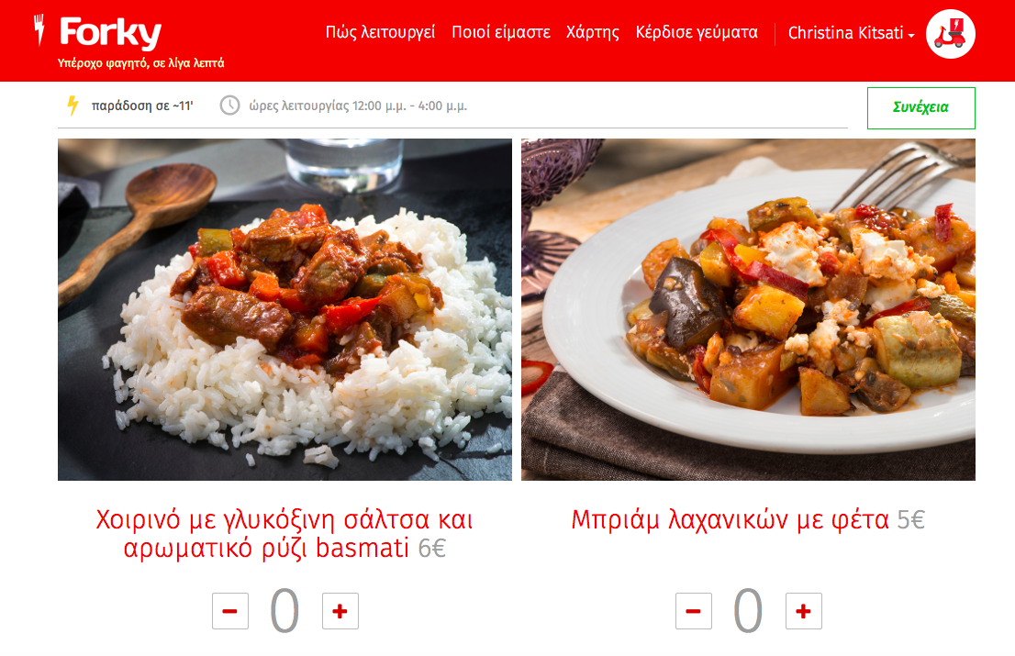Expand the Christina Kitsati account dropdown
Screen dimensions: 1015x656
tap(852, 33)
